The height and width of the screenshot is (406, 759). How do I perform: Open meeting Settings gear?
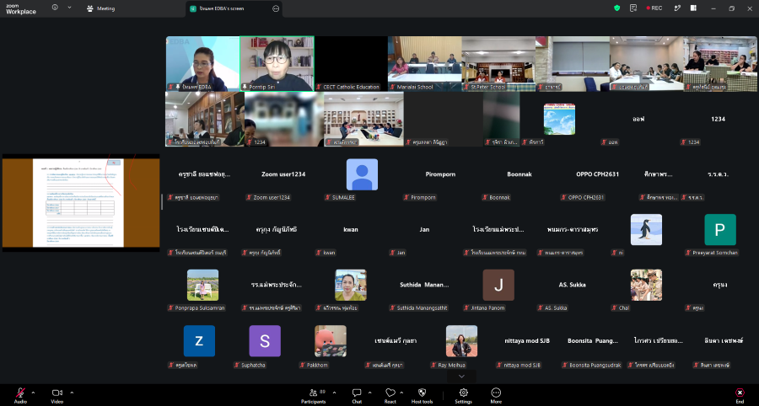click(x=463, y=395)
